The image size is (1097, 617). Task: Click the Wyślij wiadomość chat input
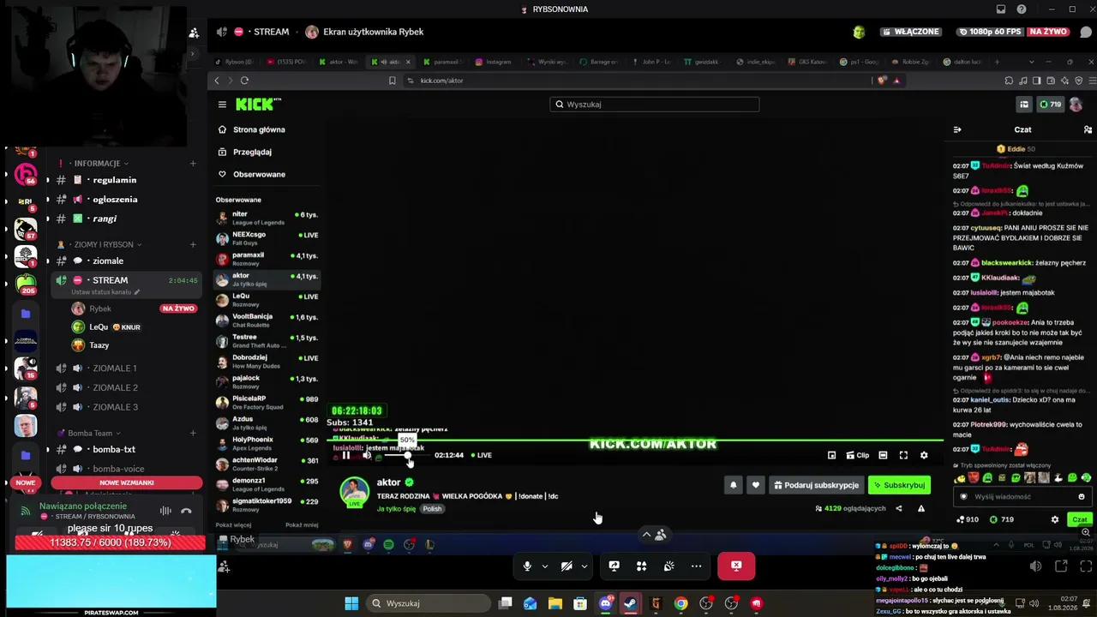click(1022, 497)
